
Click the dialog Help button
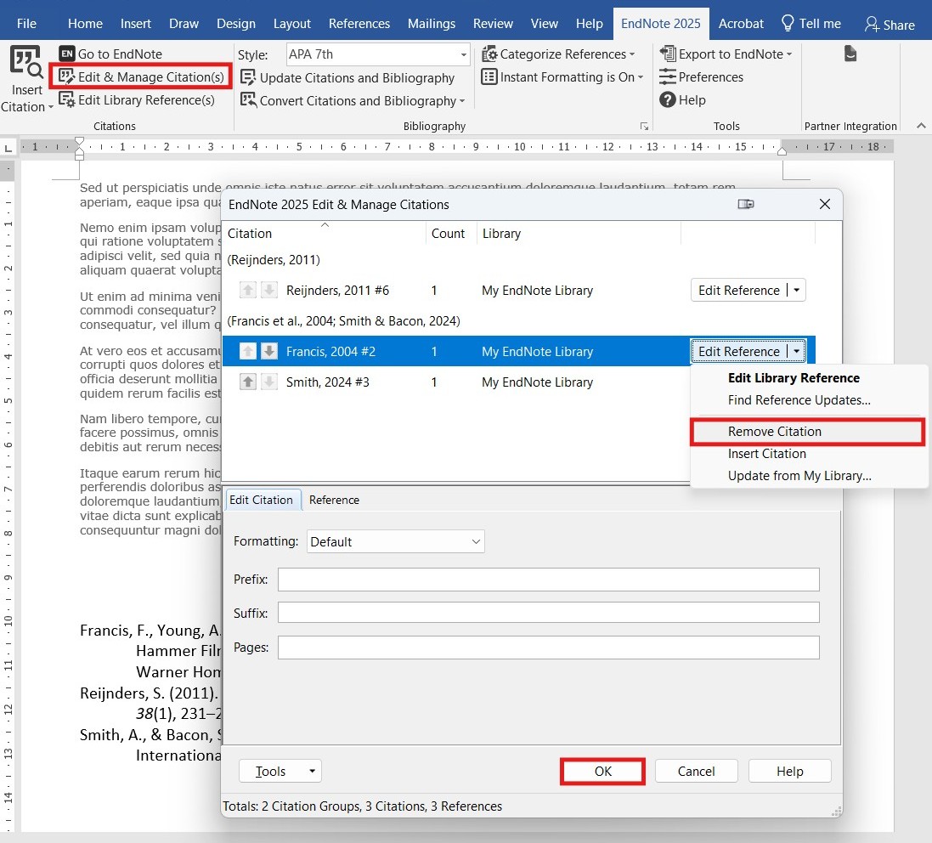[x=788, y=771]
